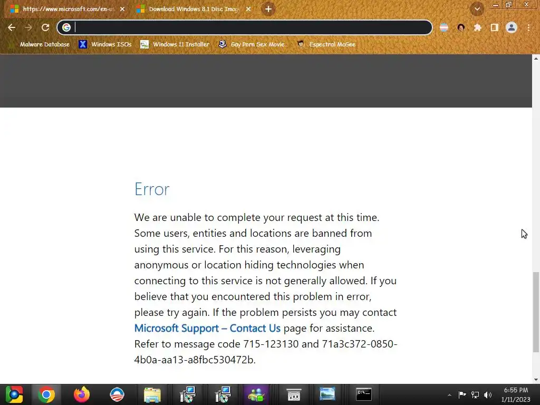Viewport: 540px width, 405px height.
Task: Click the page vertical scrollbar thumb
Action: (536, 312)
